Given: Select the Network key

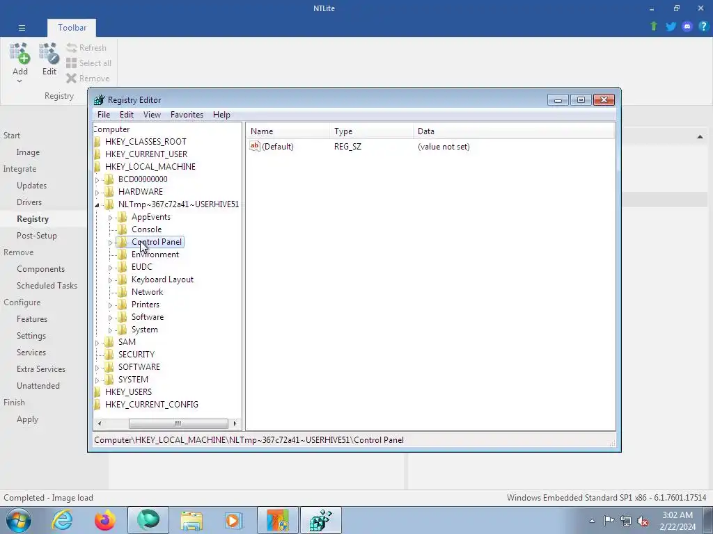Looking at the screenshot, I should (148, 292).
